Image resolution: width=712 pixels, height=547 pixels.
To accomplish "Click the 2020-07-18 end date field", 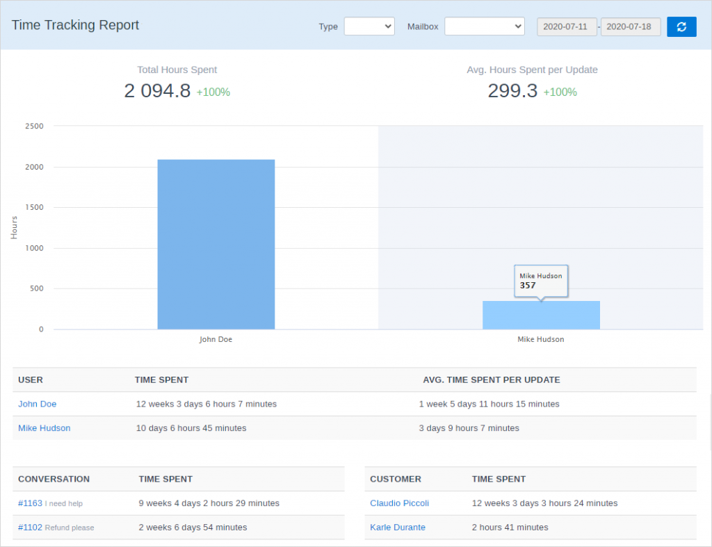I will point(630,26).
